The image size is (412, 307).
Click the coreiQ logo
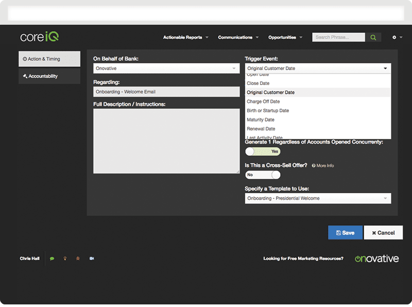40,37
